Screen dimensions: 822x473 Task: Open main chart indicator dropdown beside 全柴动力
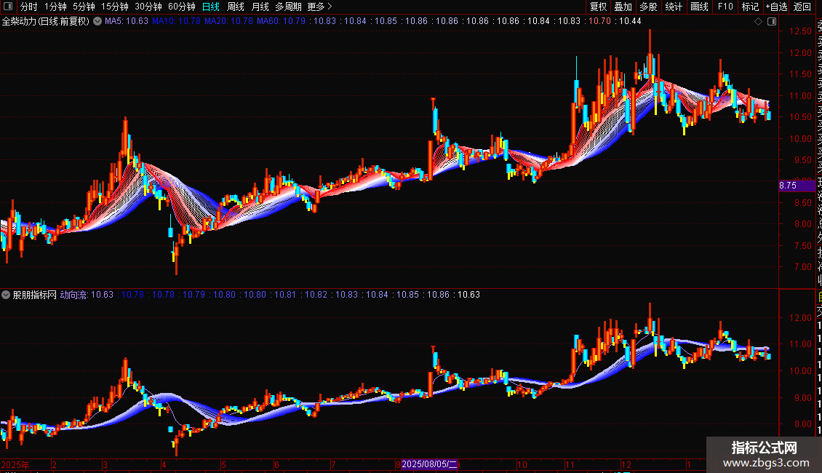[x=97, y=22]
